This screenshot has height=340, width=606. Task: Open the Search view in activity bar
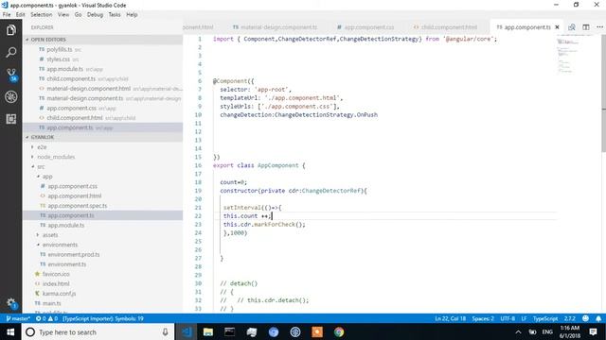click(x=10, y=52)
